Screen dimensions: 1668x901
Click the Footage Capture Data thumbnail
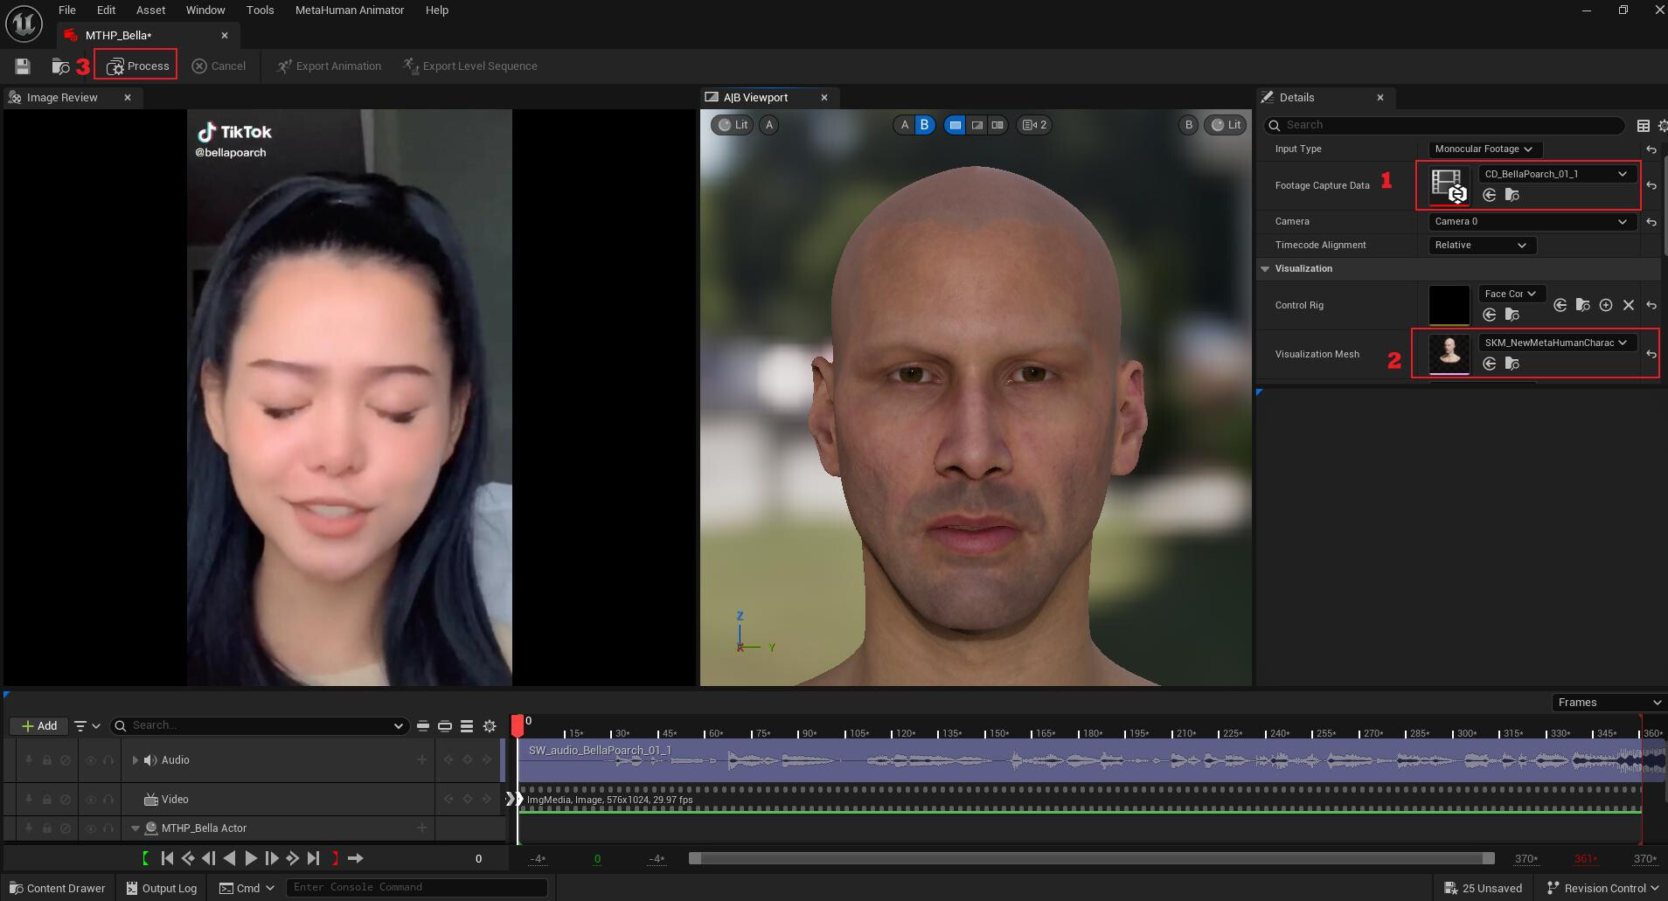point(1449,185)
